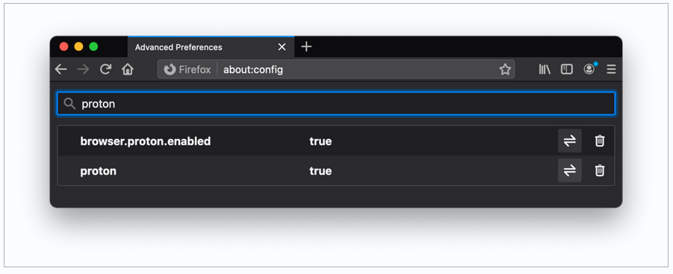Viewport: 673px width, 274px height.
Task: Open the Firefox account icon
Action: click(589, 69)
